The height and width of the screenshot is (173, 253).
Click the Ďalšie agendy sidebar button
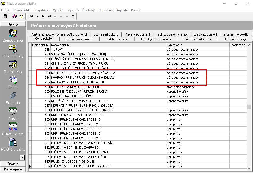[x=13, y=169]
